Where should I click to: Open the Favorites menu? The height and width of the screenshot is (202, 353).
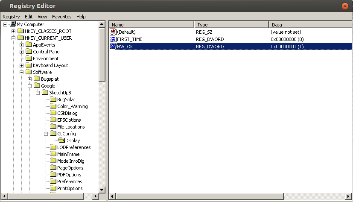point(62,17)
